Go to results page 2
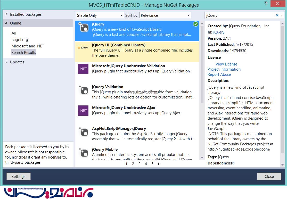 pos(133,164)
